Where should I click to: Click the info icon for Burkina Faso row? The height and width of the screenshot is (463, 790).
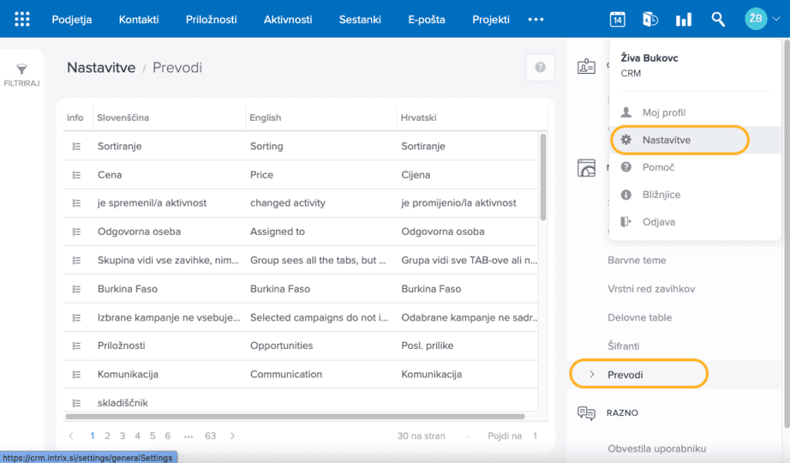coord(76,289)
